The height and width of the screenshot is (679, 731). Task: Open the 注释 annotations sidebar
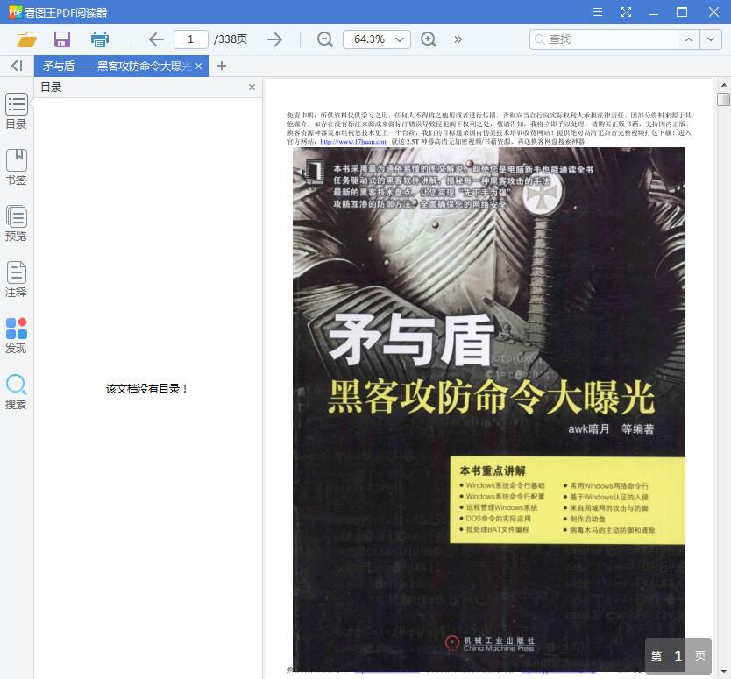point(17,279)
